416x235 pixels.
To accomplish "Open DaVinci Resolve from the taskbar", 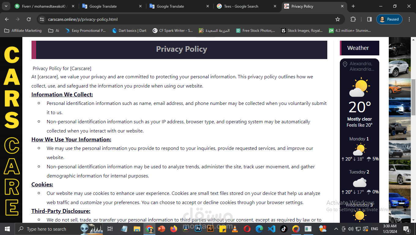I will pyautogui.click(x=186, y=229).
